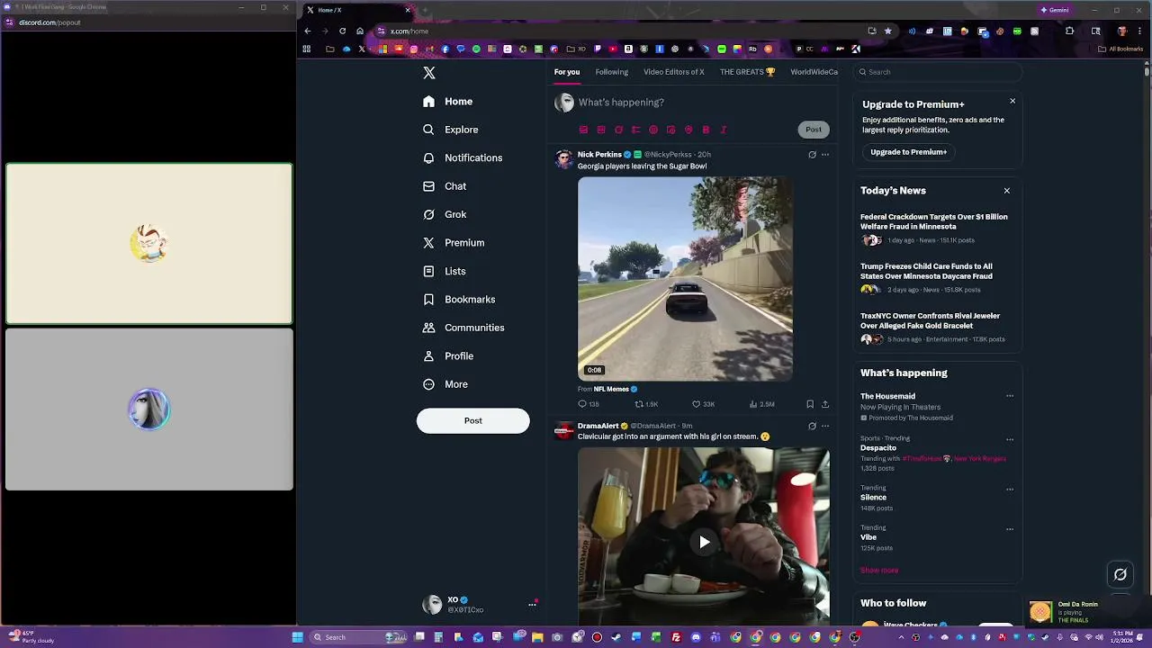Open options for Despacito trend
Image resolution: width=1152 pixels, height=648 pixels.
(1010, 439)
